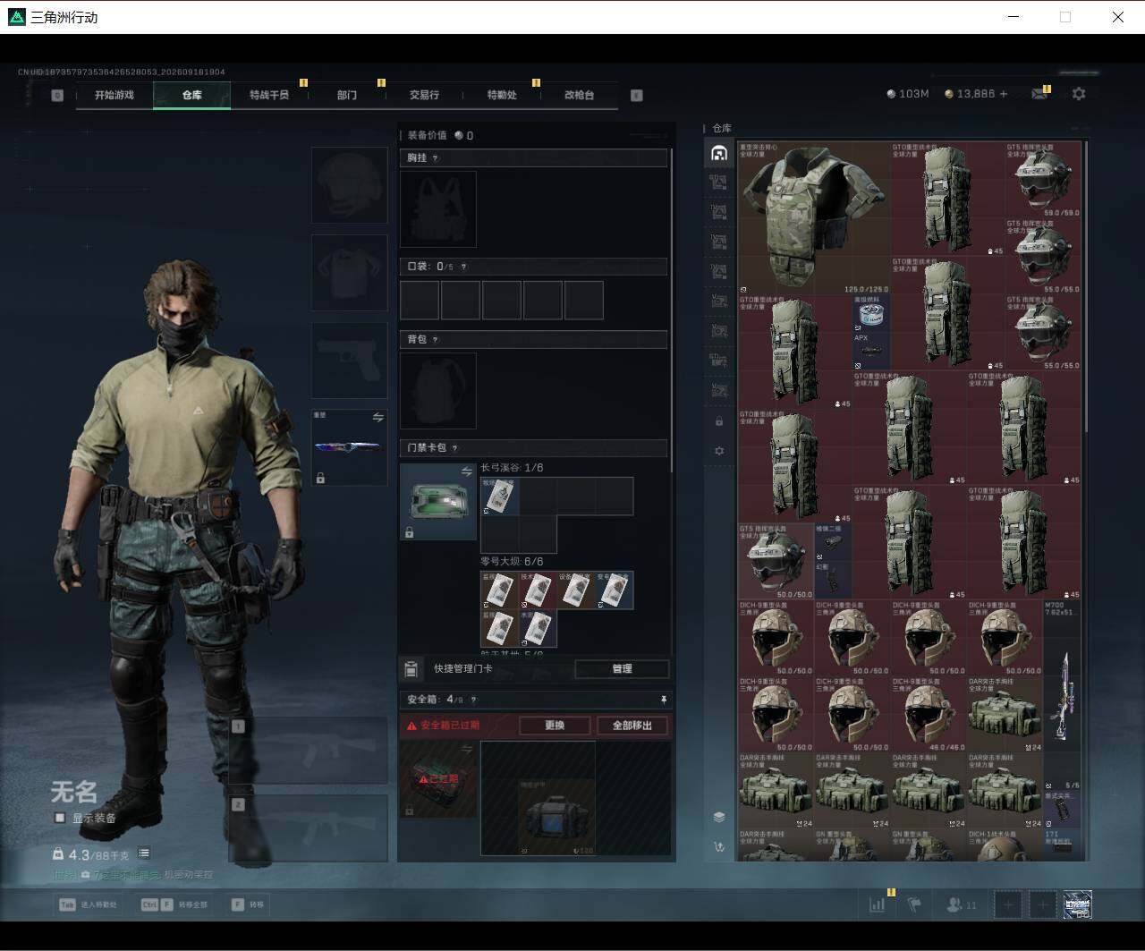Open the 特勤处 tab
Image resolution: width=1145 pixels, height=951 pixels.
[x=502, y=95]
